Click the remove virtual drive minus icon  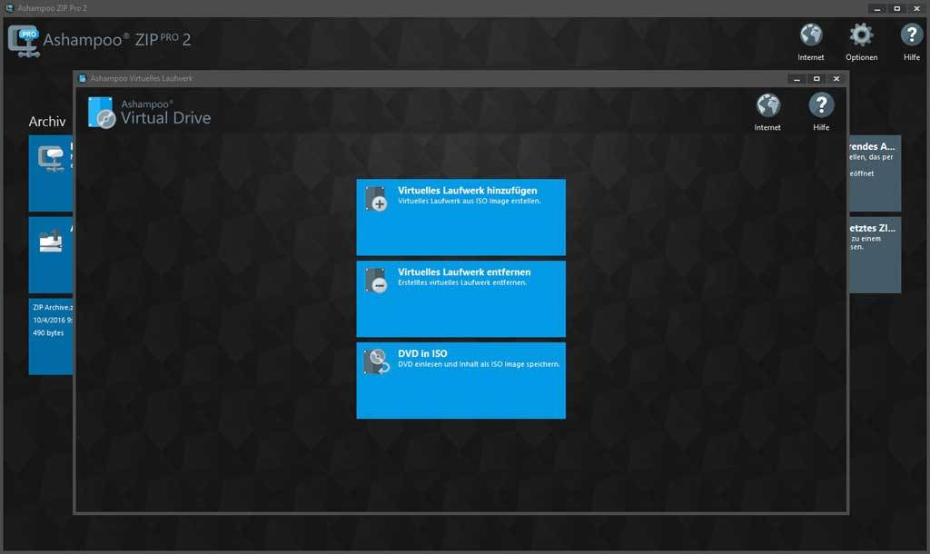tap(376, 280)
